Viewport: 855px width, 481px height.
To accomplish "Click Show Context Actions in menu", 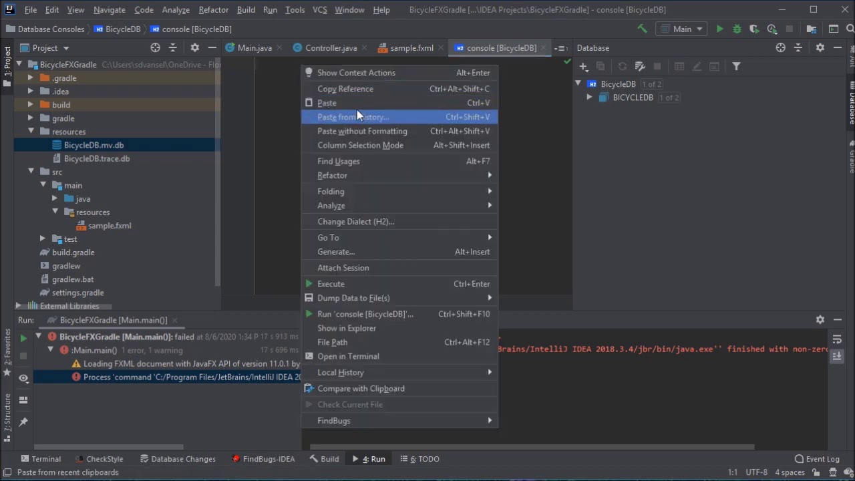I will [399, 73].
